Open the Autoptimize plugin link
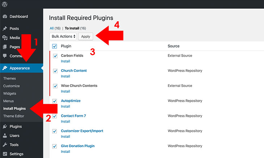The width and height of the screenshot is (264, 158). tap(71, 101)
